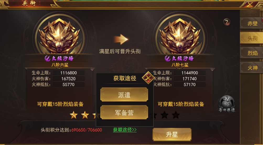
Task: Close the 头衔 window with top X
Action: [x=250, y=4]
